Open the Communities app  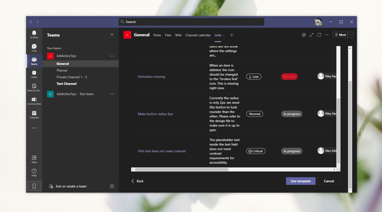pyautogui.click(x=34, y=101)
